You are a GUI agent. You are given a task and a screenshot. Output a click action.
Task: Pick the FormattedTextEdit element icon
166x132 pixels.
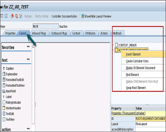(x=4, y=80)
